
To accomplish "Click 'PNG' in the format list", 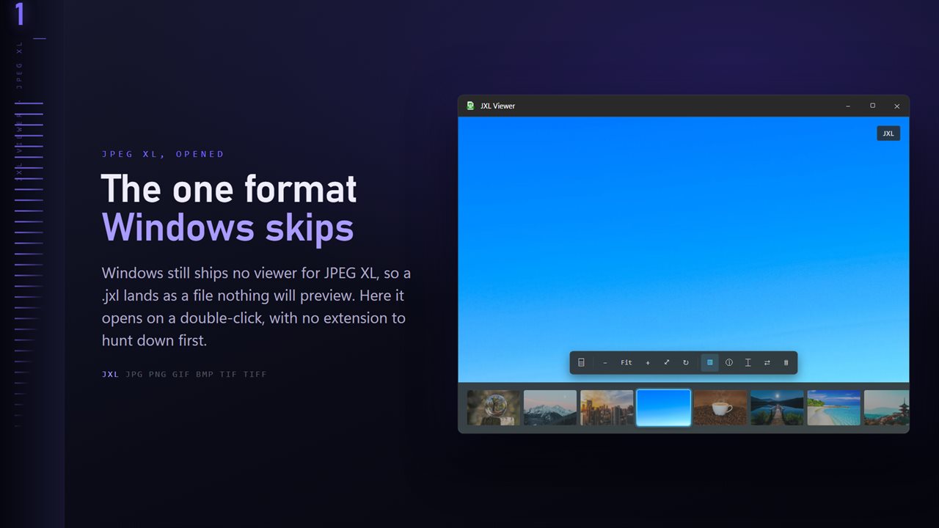I will click(x=158, y=374).
